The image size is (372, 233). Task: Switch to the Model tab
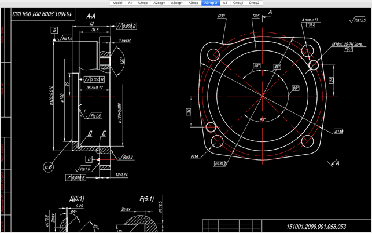pos(117,3)
